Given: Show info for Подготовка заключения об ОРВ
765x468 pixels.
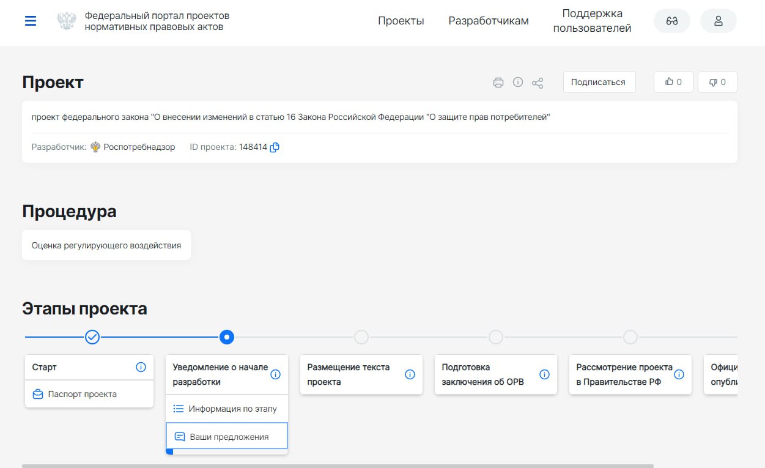Looking at the screenshot, I should (544, 374).
